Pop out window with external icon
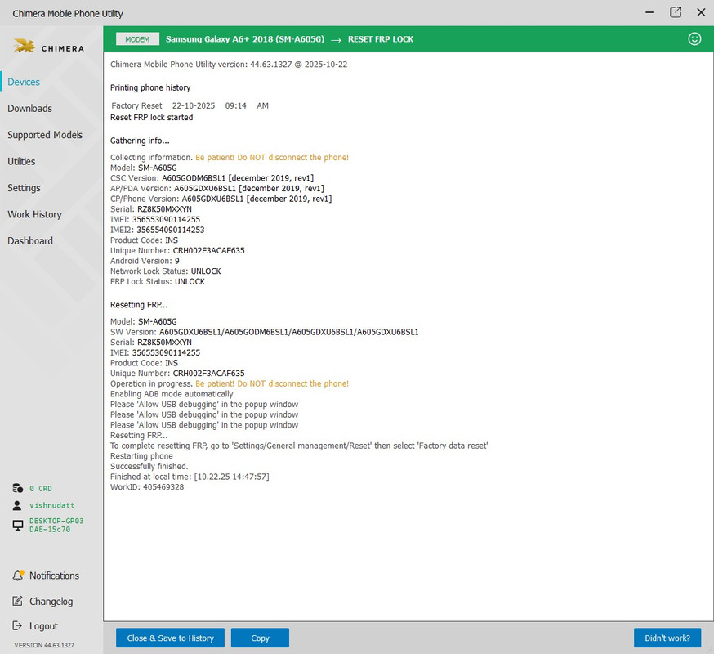 point(676,12)
